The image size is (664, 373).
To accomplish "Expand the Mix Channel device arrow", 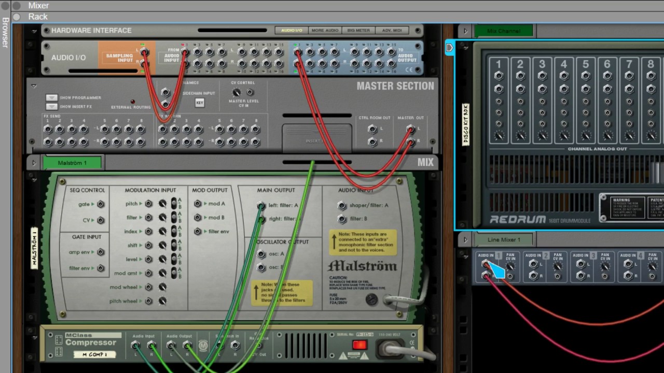I will point(465,31).
